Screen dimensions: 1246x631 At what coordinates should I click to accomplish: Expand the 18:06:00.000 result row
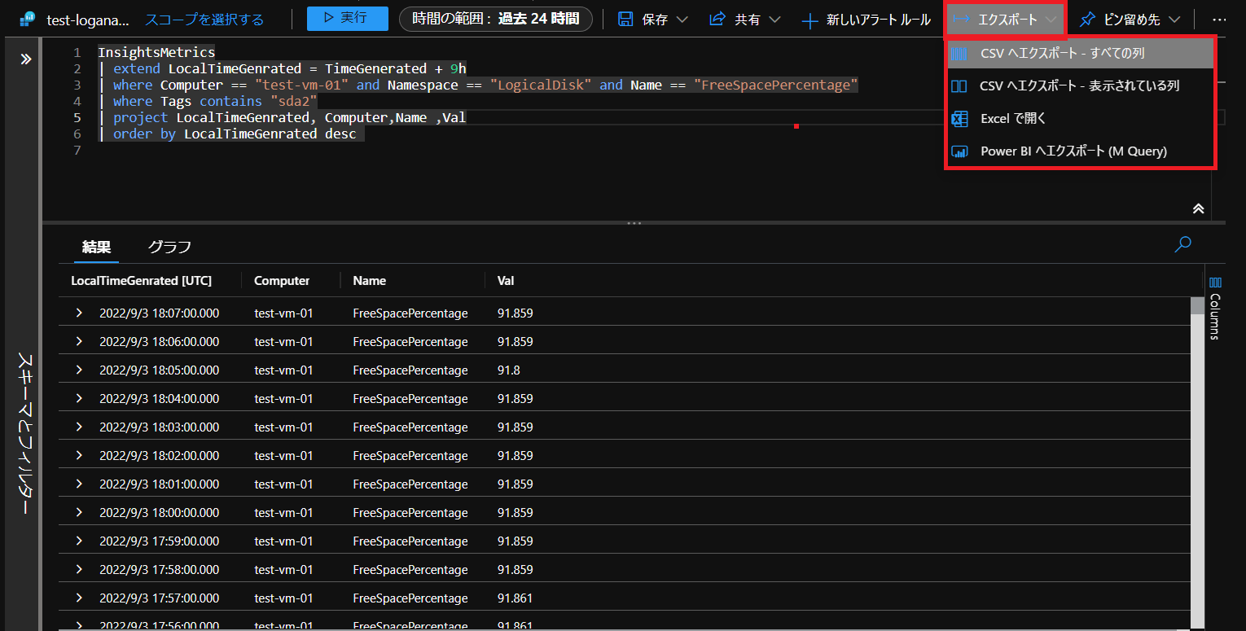pos(79,341)
